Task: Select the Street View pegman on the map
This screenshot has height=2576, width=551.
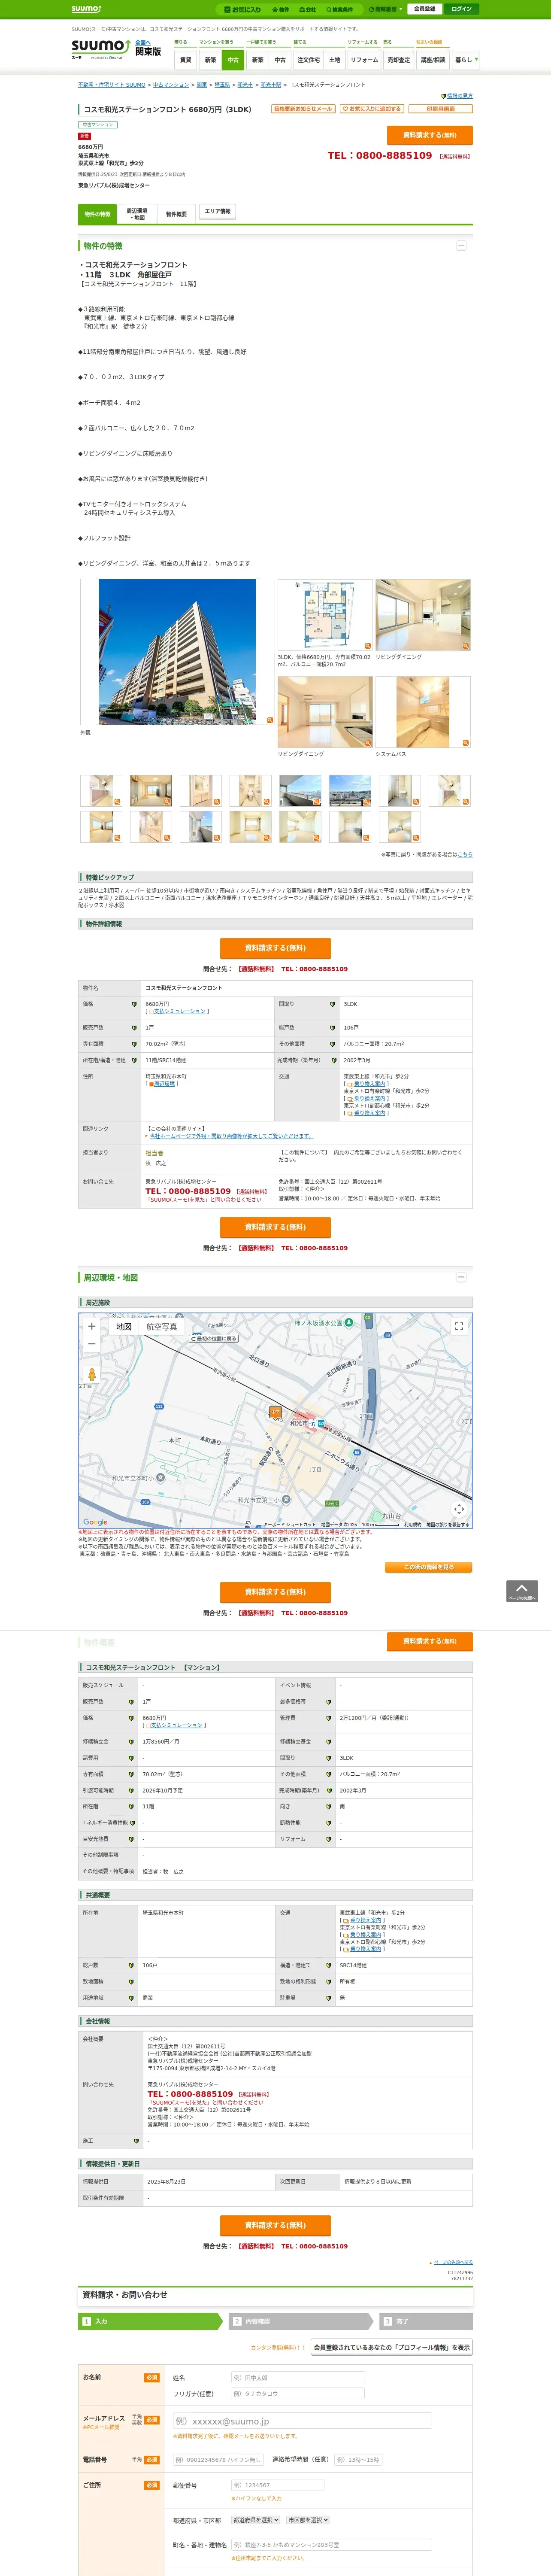Action: click(x=92, y=1376)
